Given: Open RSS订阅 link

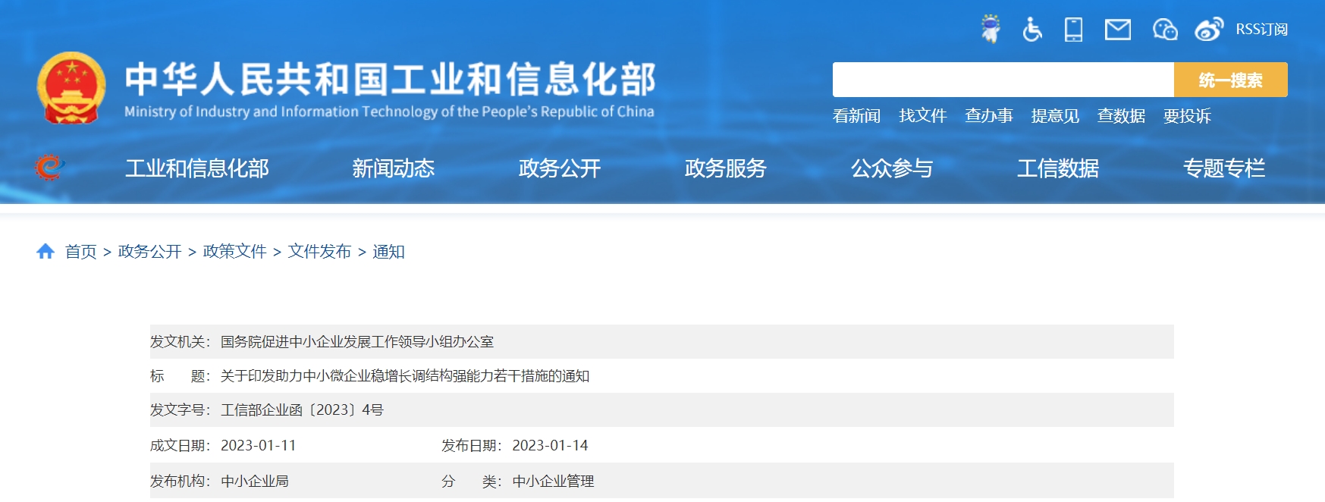Looking at the screenshot, I should [1261, 30].
